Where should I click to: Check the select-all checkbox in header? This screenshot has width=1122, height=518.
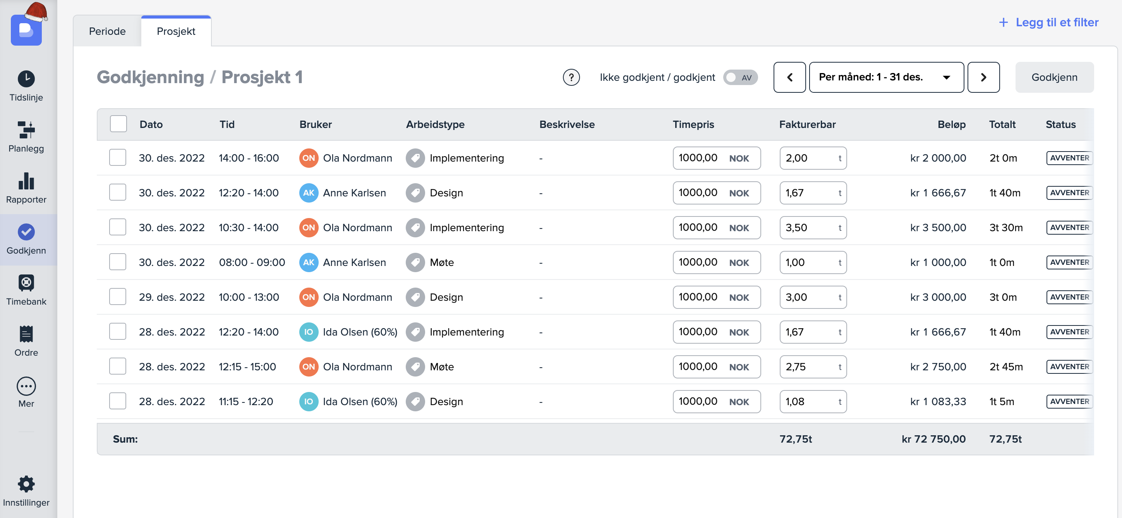click(118, 124)
